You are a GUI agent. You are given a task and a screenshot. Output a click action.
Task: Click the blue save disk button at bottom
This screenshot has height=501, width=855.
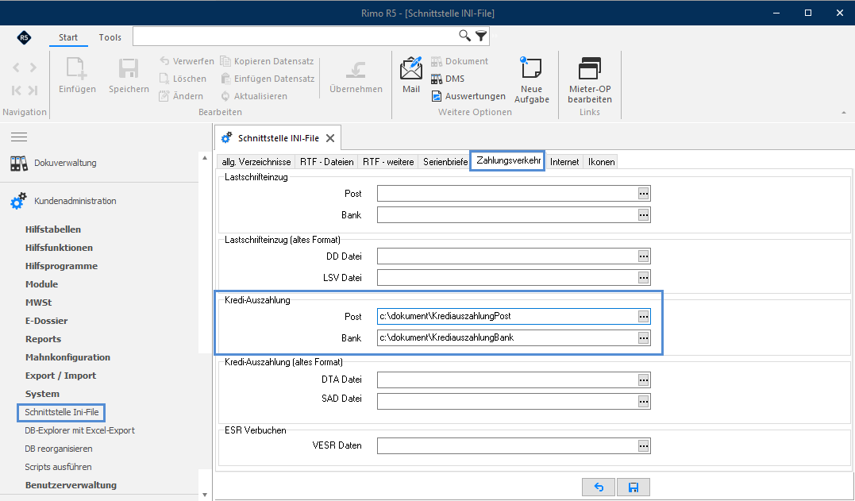pyautogui.click(x=633, y=487)
